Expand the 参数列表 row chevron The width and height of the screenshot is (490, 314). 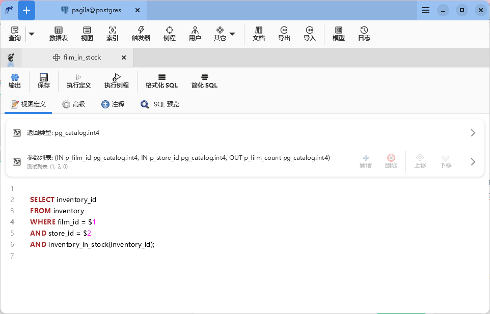point(473,162)
